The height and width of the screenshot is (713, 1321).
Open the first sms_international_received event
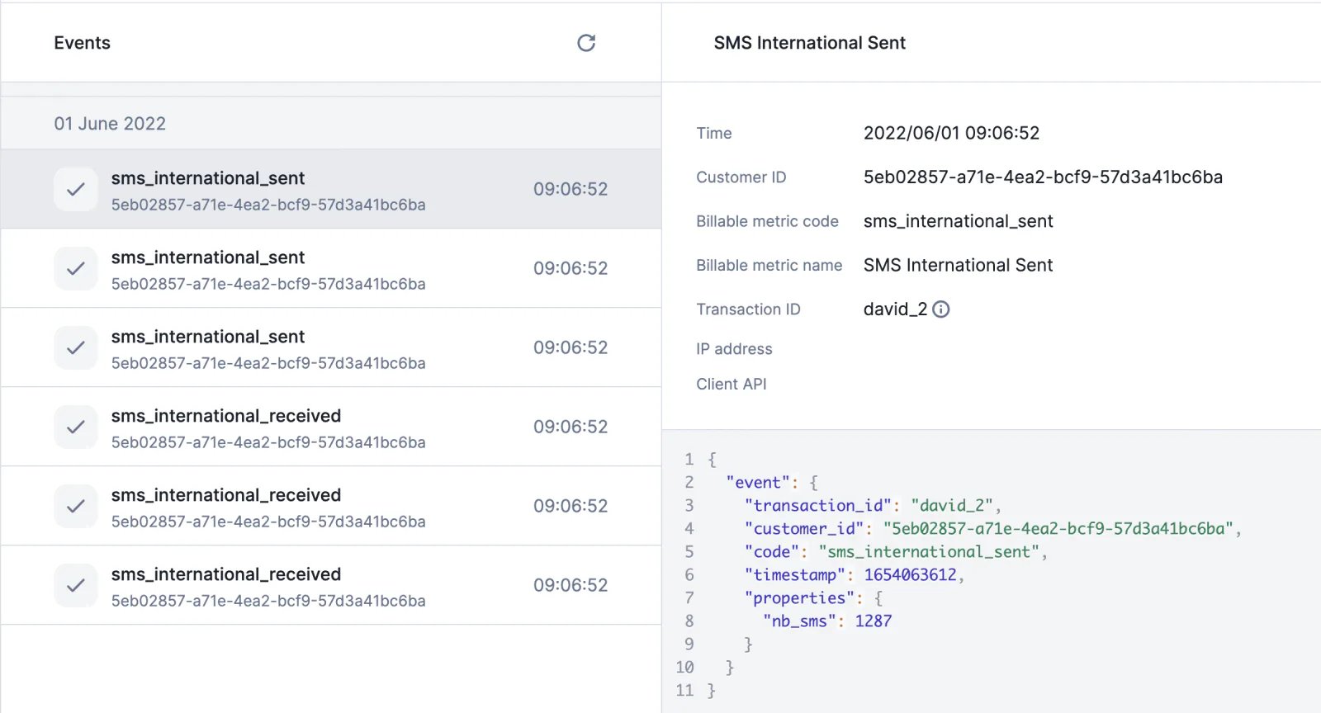[x=331, y=427]
